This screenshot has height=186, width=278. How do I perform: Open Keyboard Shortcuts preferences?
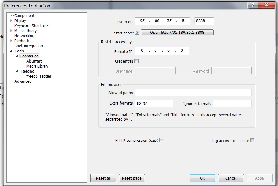click(31, 26)
